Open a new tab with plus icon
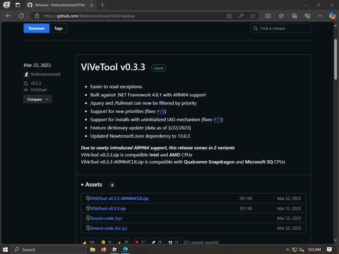The height and width of the screenshot is (254, 339). (103, 5)
